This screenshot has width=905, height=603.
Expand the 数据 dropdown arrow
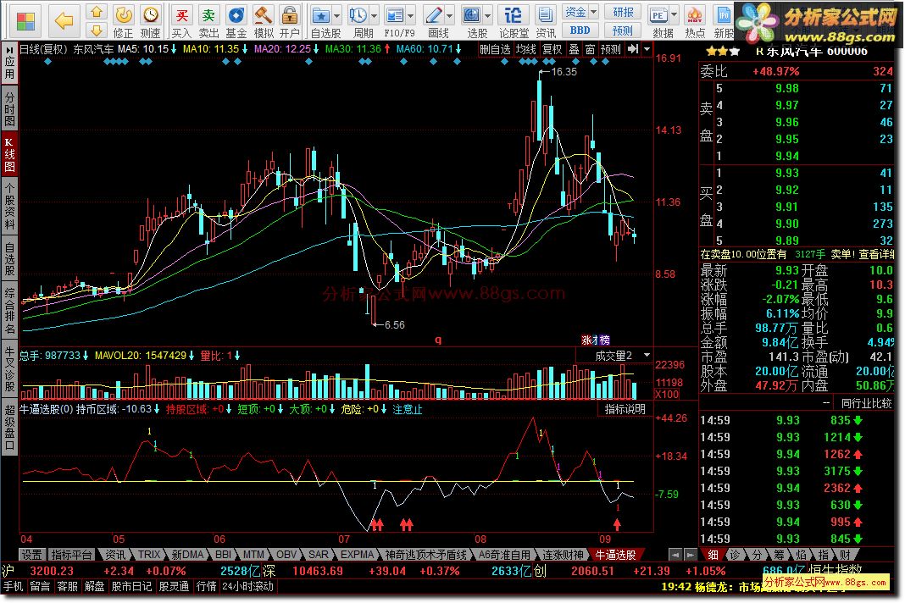[674, 16]
